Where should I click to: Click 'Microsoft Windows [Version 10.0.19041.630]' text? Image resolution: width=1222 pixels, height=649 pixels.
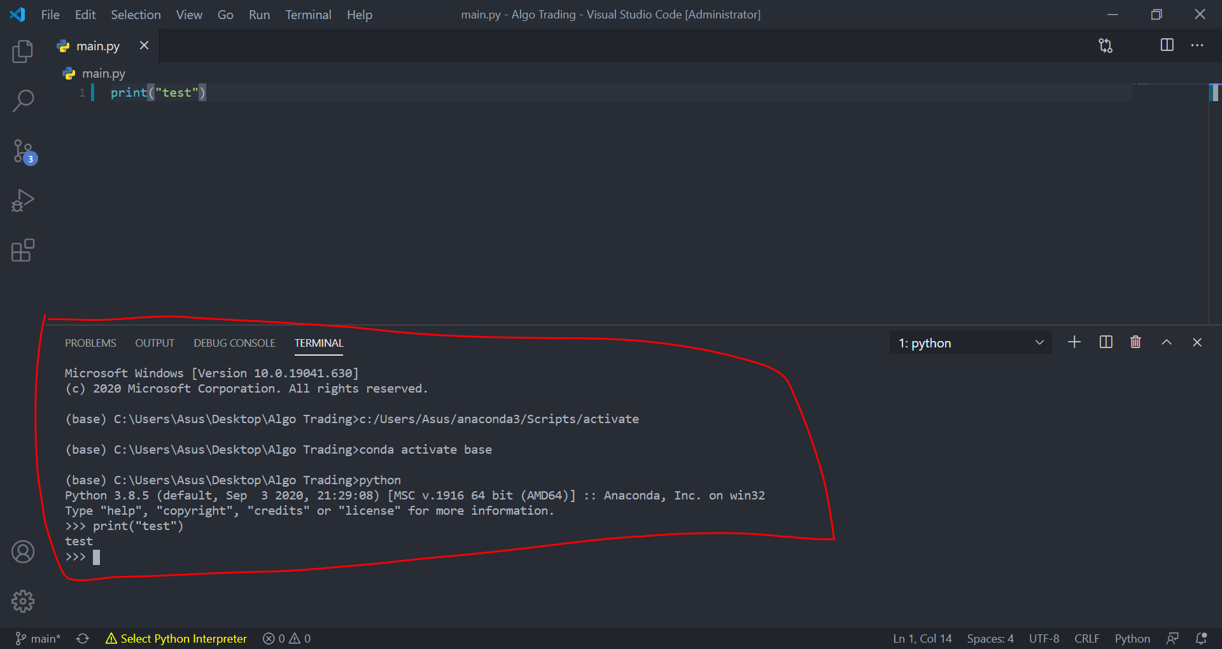(x=212, y=373)
